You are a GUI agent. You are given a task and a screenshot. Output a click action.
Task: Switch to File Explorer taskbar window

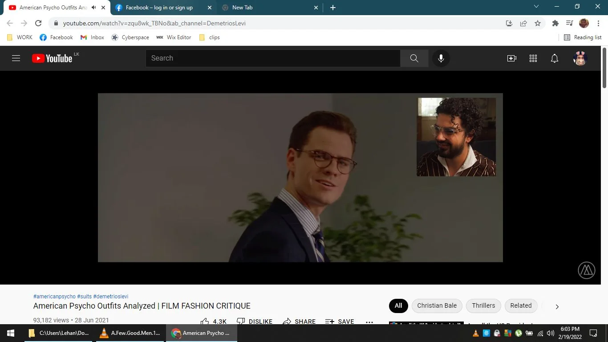click(59, 333)
